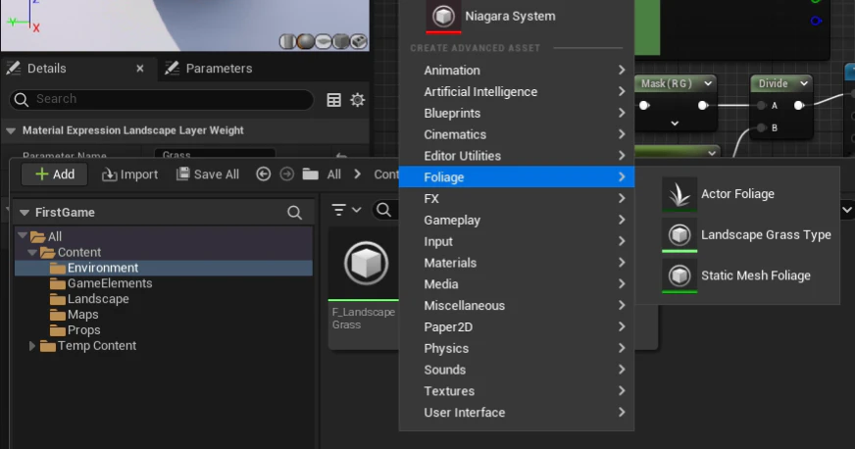Collapse Material Expression Landscape Layer Weight section
This screenshot has width=855, height=449.
coord(11,130)
